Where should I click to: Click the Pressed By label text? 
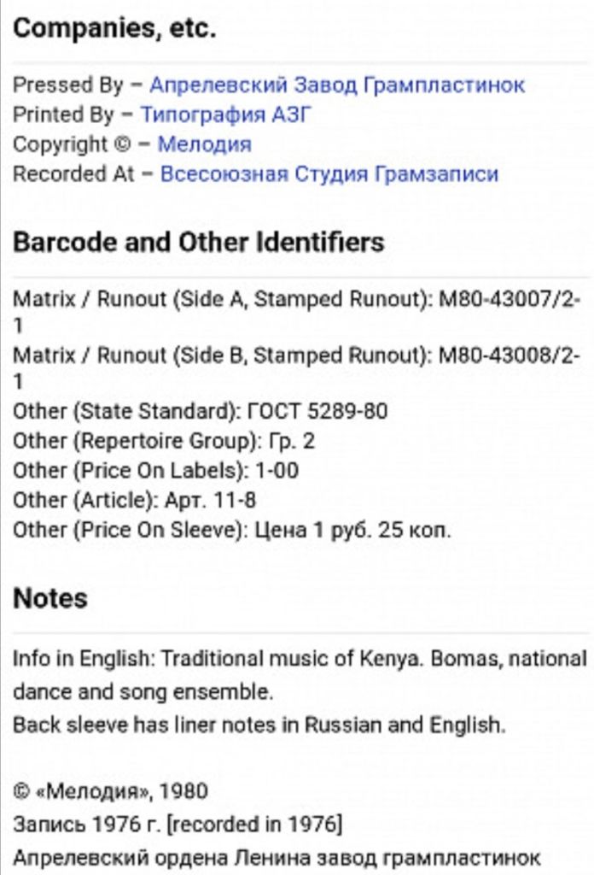click(x=68, y=85)
